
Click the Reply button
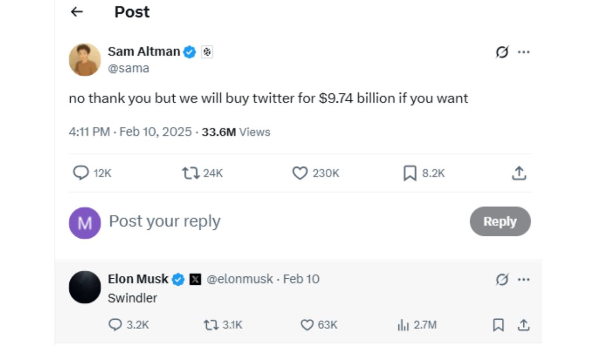tap(500, 221)
